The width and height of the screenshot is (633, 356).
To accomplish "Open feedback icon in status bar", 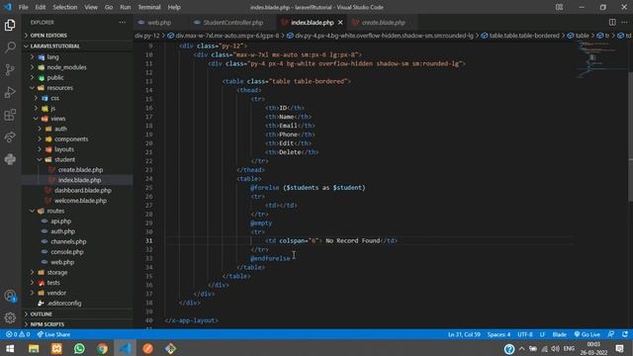I will (611, 334).
